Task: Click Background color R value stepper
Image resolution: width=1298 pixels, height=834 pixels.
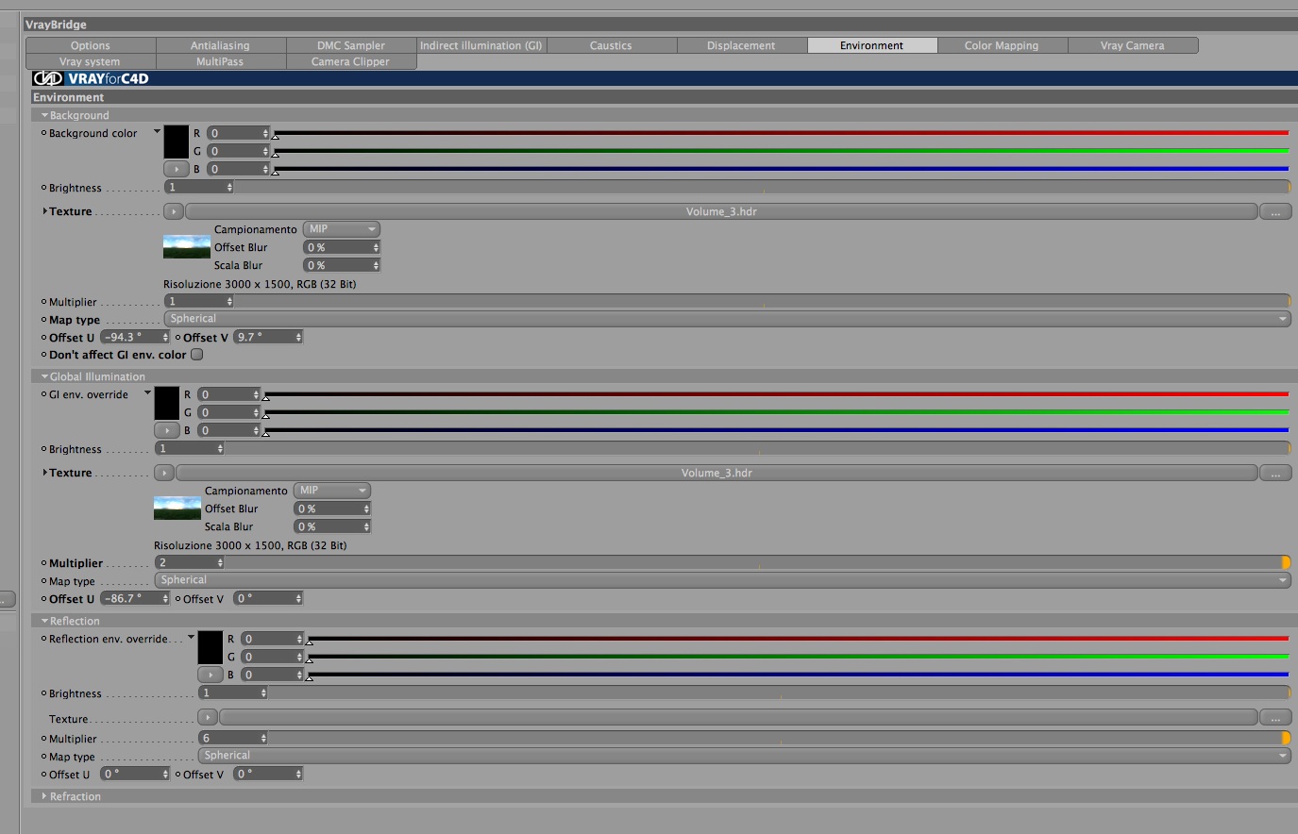Action: tap(265, 133)
